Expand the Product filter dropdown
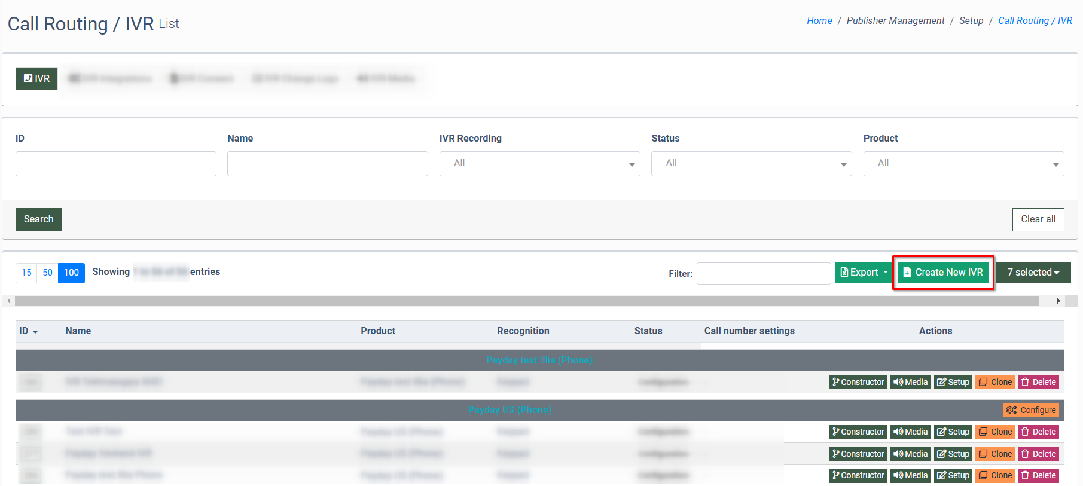The image size is (1083, 486). point(963,163)
